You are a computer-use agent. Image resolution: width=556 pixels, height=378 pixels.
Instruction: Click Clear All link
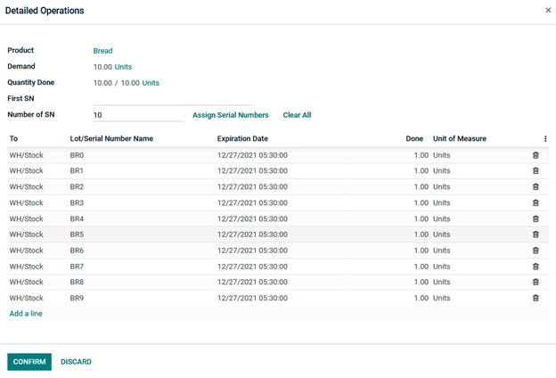tap(297, 115)
